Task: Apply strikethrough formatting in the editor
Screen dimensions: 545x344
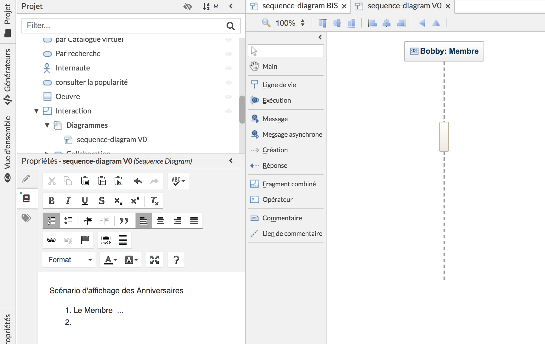Action: tap(102, 201)
